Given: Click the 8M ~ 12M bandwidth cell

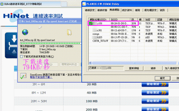Looking at the screenshot, I should [x=39, y=93].
